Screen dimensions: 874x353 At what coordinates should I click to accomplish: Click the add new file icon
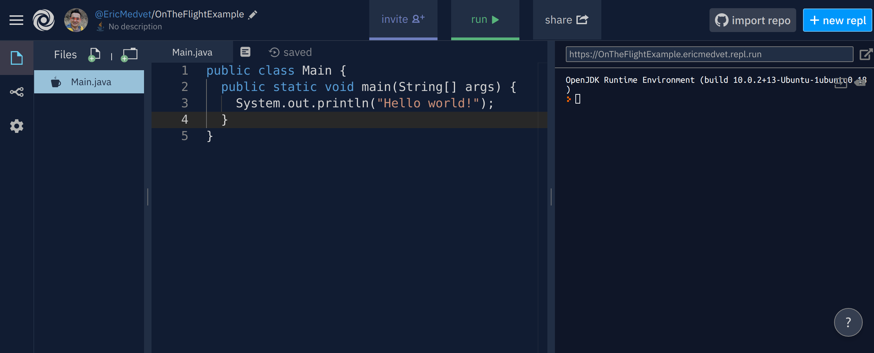click(95, 54)
